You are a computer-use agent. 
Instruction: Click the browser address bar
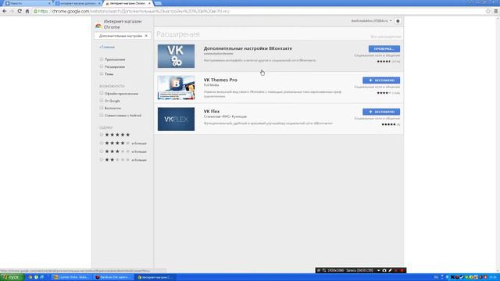[259, 11]
